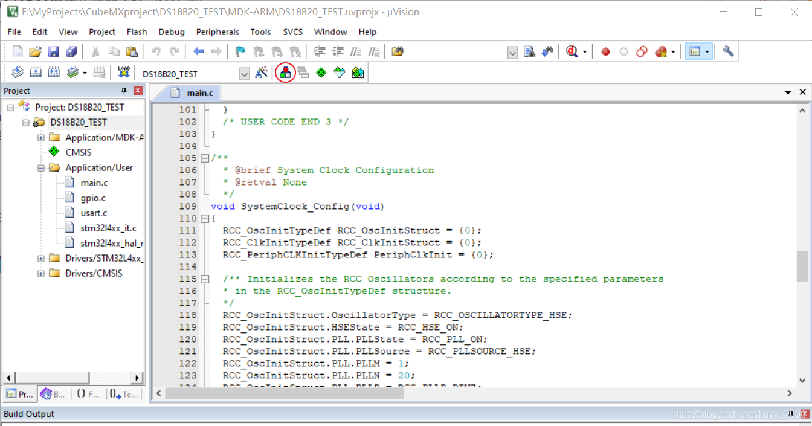This screenshot has width=812, height=426.
Task: Open Manage Run-Time Environment with the green diamond
Action: pyautogui.click(x=321, y=73)
